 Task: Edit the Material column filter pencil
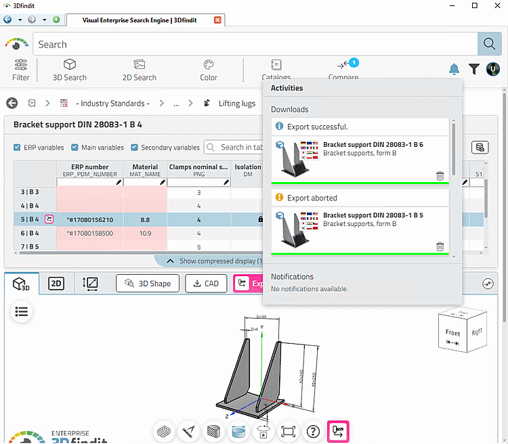click(x=163, y=182)
